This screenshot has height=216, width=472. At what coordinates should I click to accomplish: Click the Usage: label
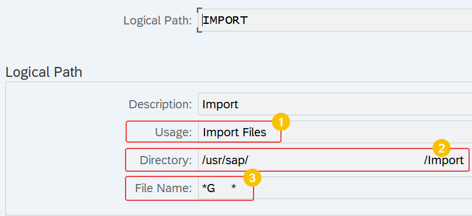click(173, 132)
